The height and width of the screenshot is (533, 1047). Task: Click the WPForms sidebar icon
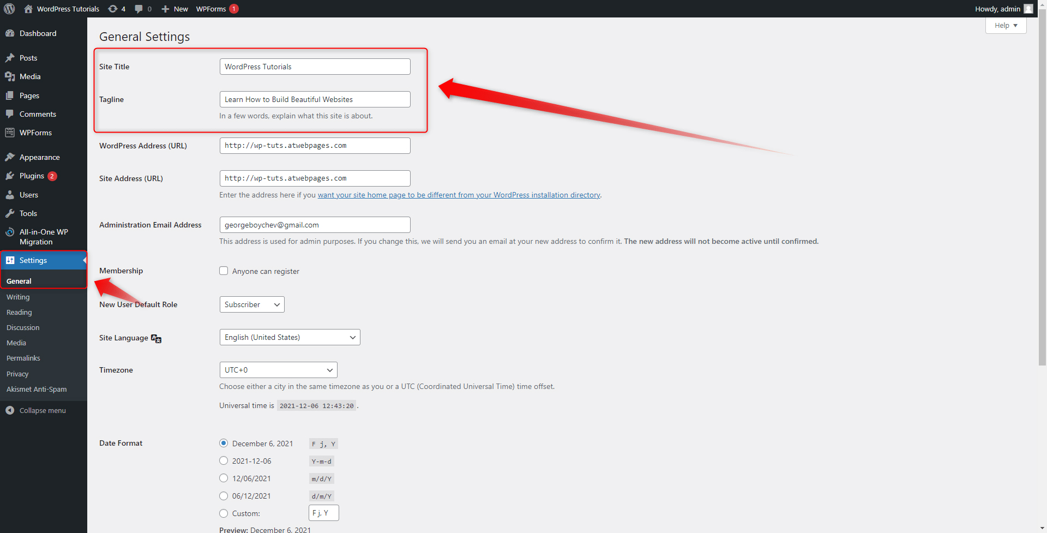pos(10,133)
